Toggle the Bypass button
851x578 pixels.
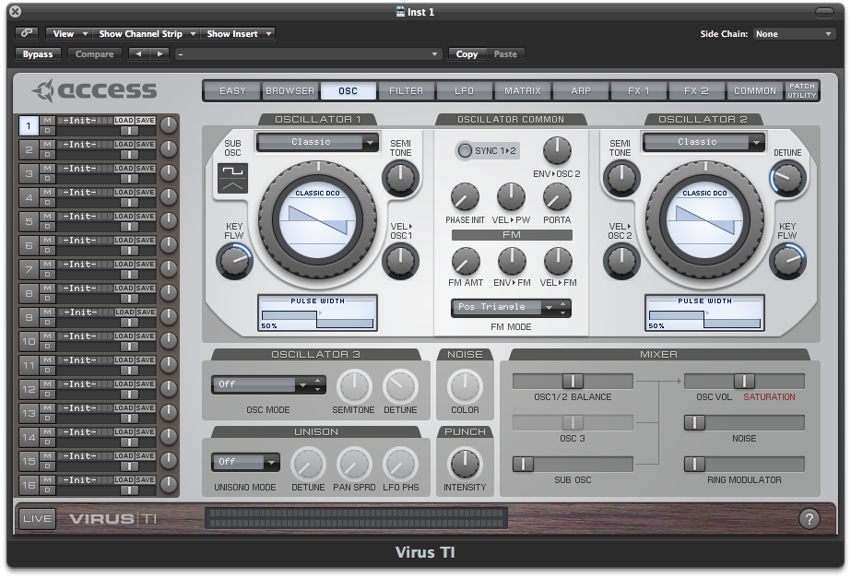(x=37, y=53)
